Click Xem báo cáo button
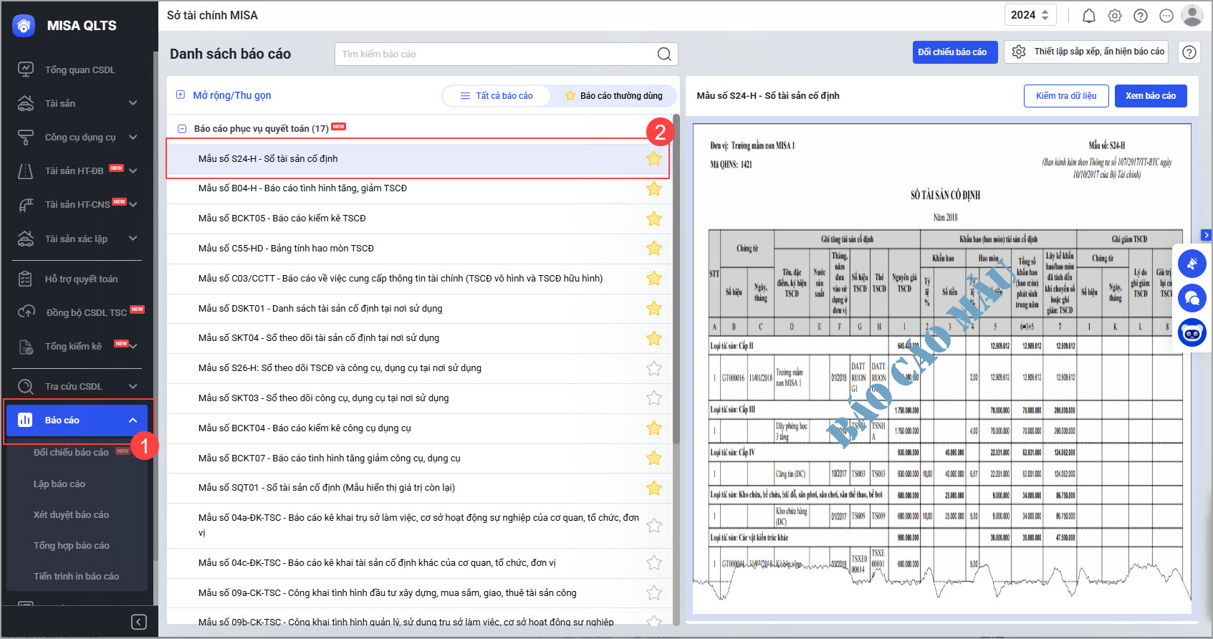 pyautogui.click(x=1151, y=96)
